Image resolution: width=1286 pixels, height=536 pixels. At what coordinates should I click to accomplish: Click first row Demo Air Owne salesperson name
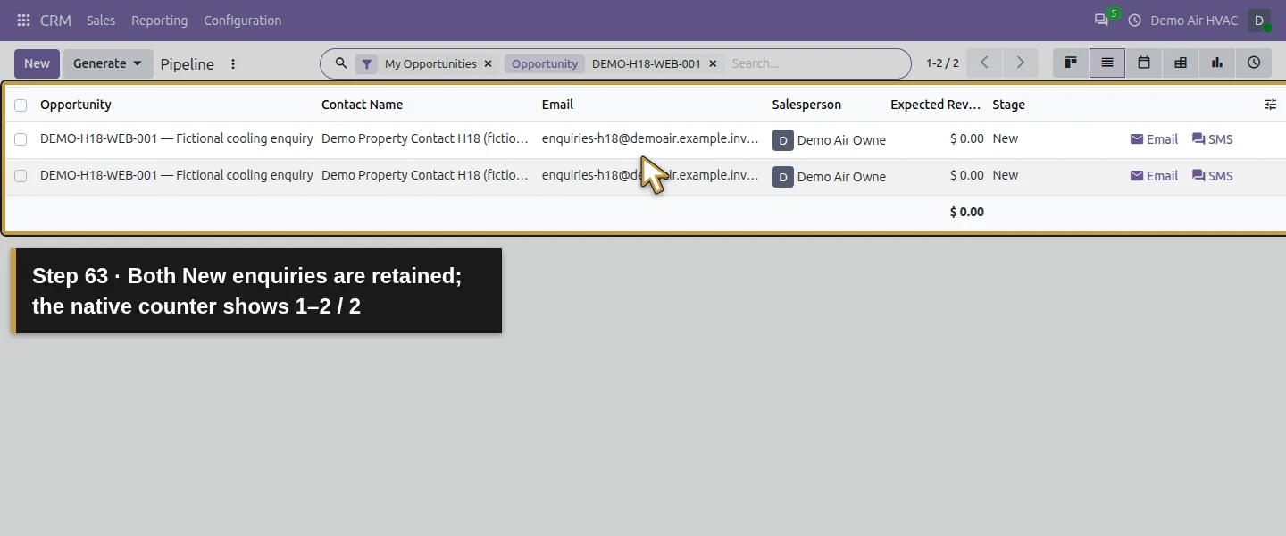pyautogui.click(x=841, y=140)
